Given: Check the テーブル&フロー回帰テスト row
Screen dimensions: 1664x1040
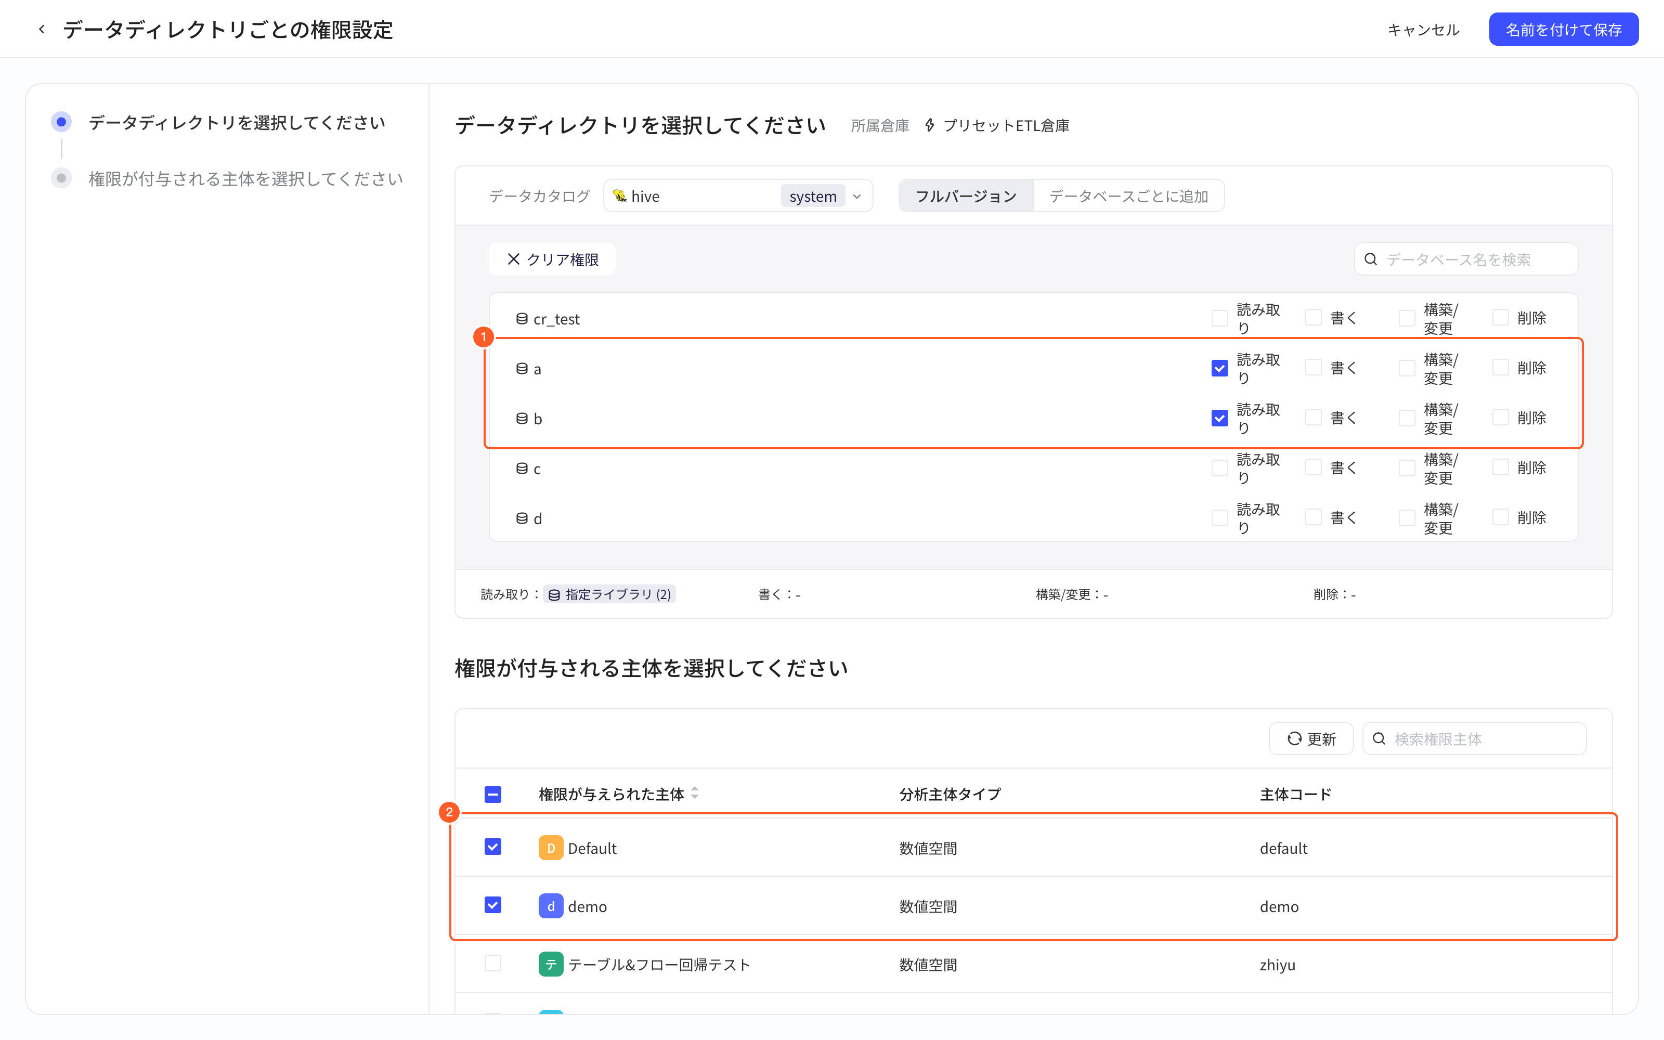Looking at the screenshot, I should 493,963.
